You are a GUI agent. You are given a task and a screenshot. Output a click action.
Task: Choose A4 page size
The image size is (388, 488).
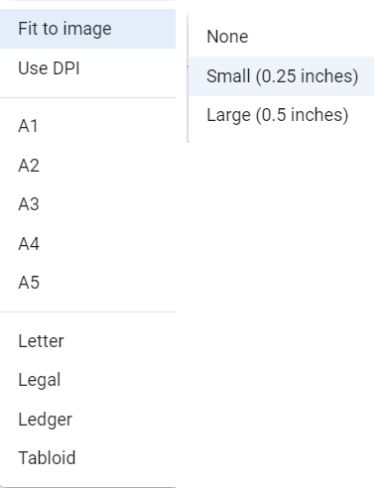tap(87, 244)
